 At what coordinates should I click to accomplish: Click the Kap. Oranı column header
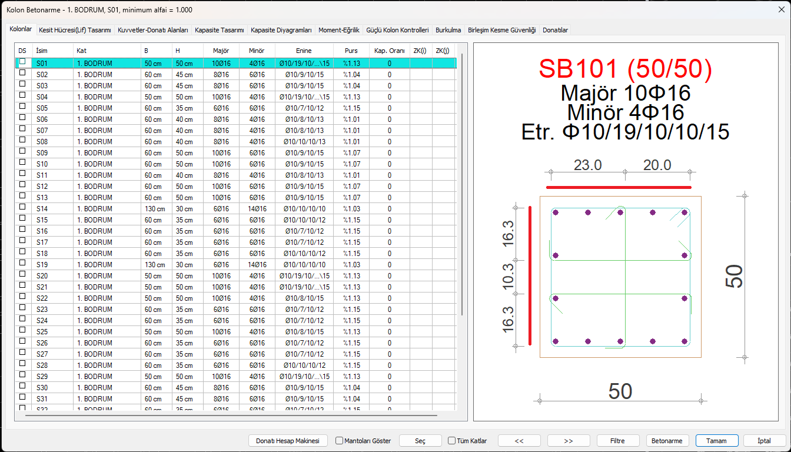(389, 51)
